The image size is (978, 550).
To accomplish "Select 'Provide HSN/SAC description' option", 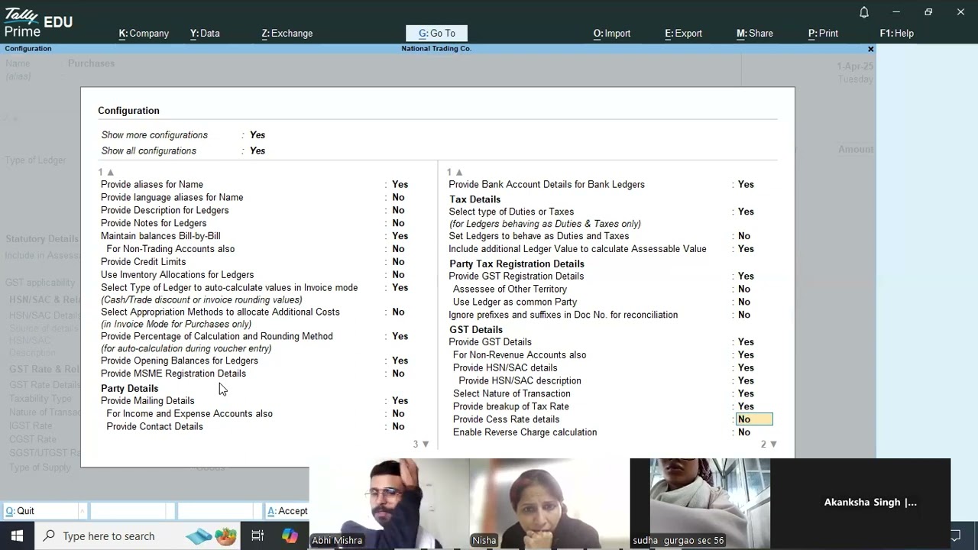I will tap(520, 381).
